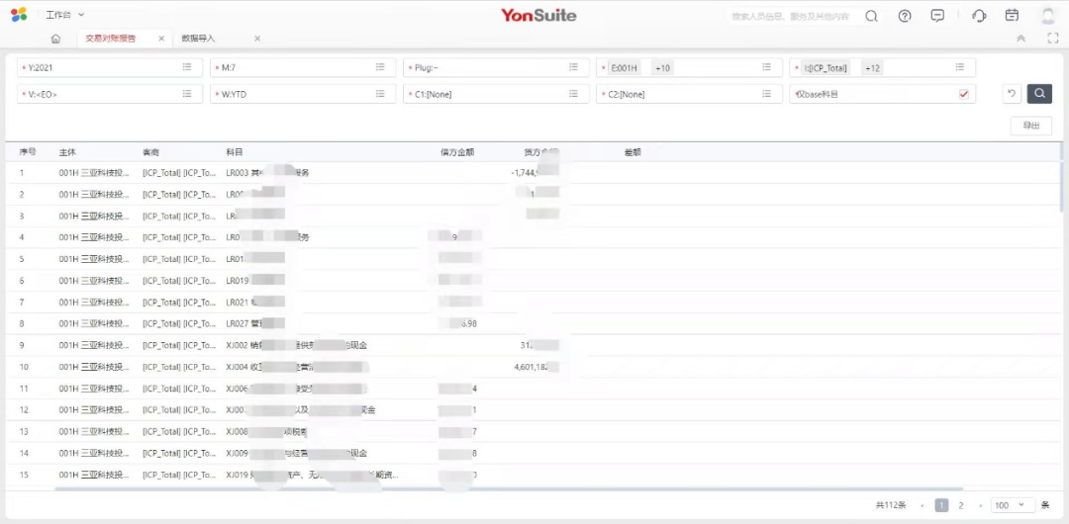
Task: Click the search magnifier icon in top bar
Action: [x=871, y=16]
